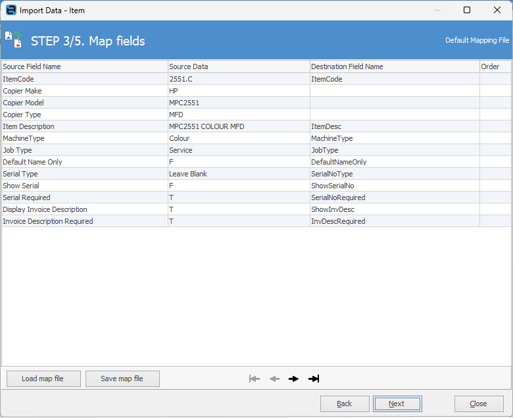This screenshot has height=418, width=513.
Task: Click the Order cell for ItemCode row
Action: tap(495, 79)
